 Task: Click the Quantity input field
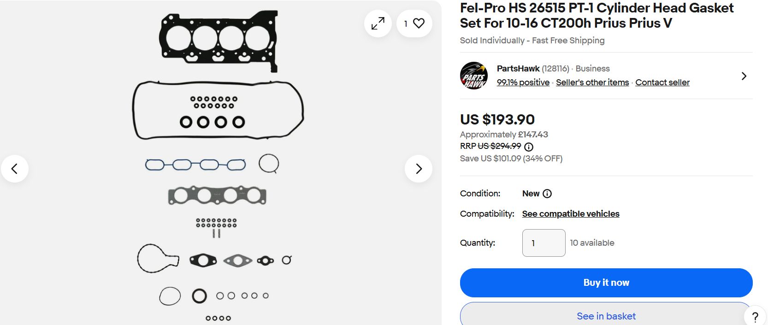coord(544,243)
